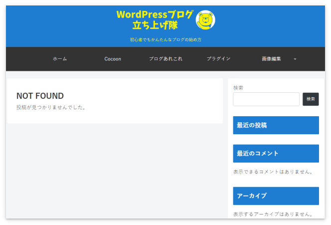
Task: Click the アーカイブ widget heading
Action: [276, 196]
